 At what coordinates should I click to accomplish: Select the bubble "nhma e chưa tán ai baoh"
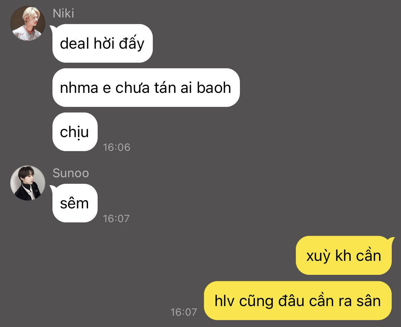coord(146,87)
